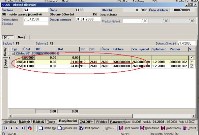Click Další doklad for next document
This screenshot has height=135, width=199.
pyautogui.click(x=150, y=128)
